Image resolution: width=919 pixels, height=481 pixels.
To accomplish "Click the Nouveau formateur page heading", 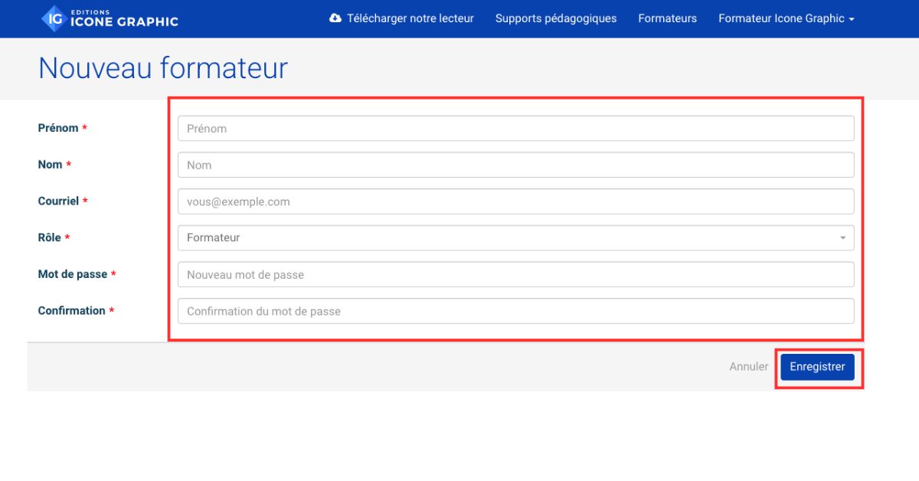I will (x=162, y=68).
